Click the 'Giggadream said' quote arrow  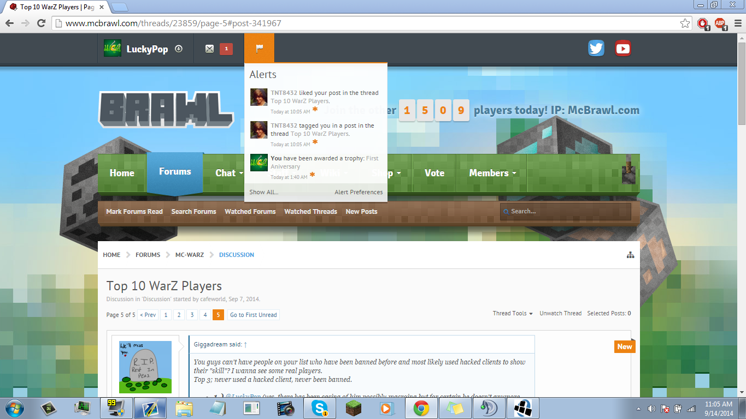click(245, 344)
